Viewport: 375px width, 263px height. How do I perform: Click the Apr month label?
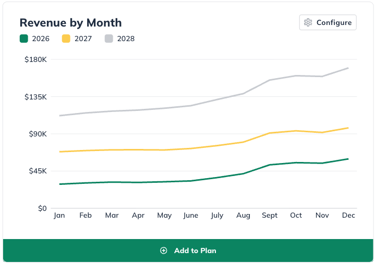click(138, 216)
